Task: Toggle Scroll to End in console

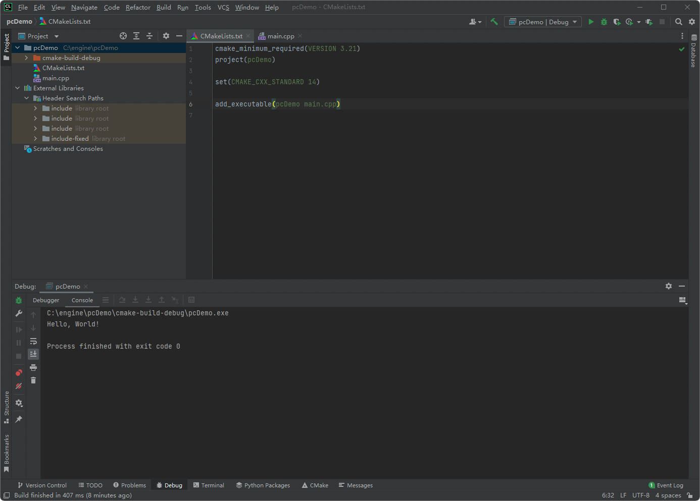Action: pyautogui.click(x=33, y=354)
